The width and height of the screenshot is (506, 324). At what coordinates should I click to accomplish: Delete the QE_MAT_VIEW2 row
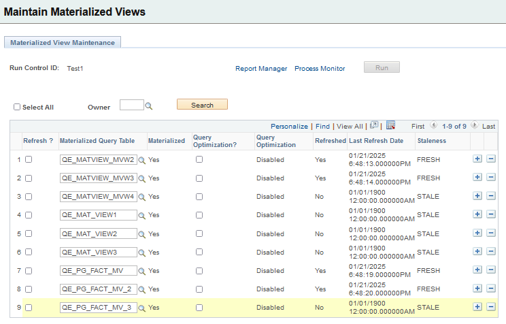[x=491, y=233]
